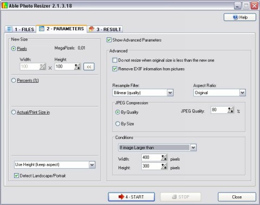Click the << collapse button beside Height
The width and height of the screenshot is (260, 205).
coord(89,67)
